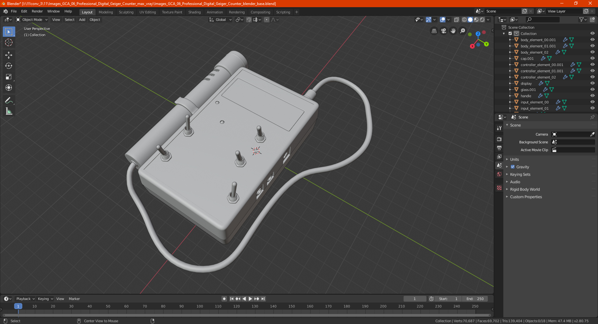
Task: Open the World properties tab
Action: pos(499,174)
